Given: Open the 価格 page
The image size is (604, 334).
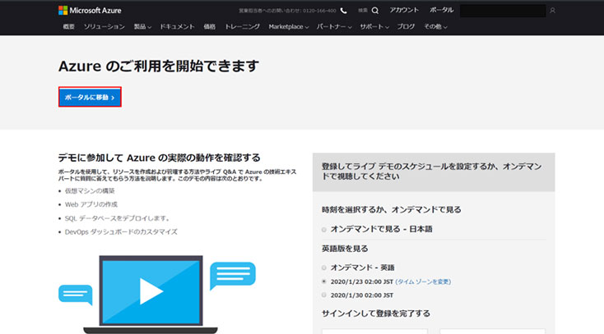Looking at the screenshot, I should 210,26.
